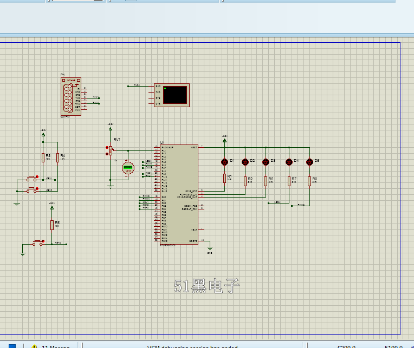Click the lower red adjust dot on RV1
Image resolution: width=414 pixels, height=348 pixels.
[x=107, y=154]
